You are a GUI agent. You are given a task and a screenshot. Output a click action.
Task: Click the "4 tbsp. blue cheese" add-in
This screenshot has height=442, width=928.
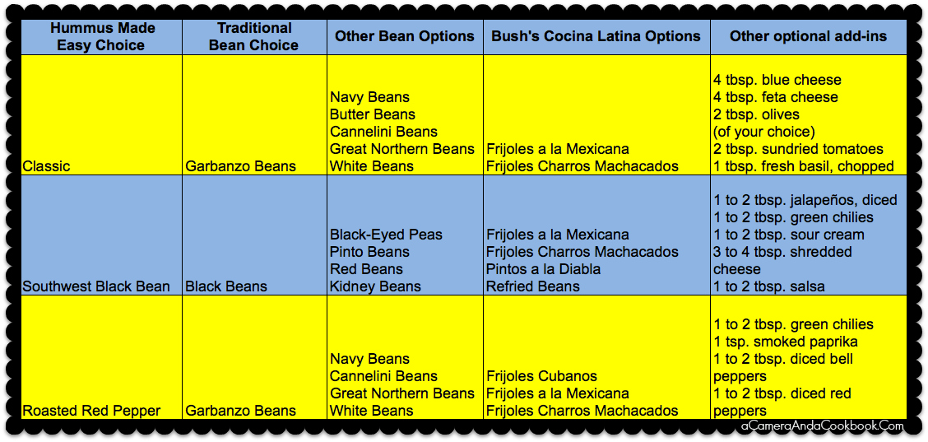[x=777, y=80]
